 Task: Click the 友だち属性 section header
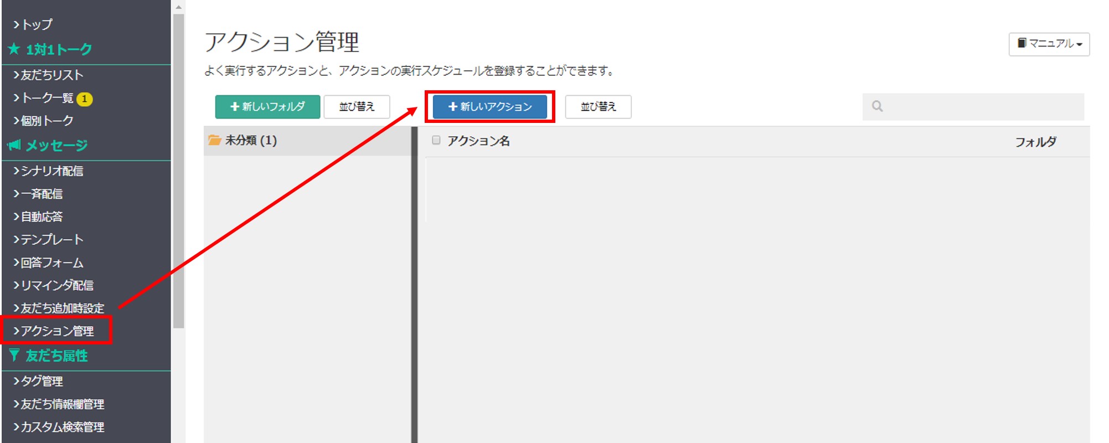56,356
